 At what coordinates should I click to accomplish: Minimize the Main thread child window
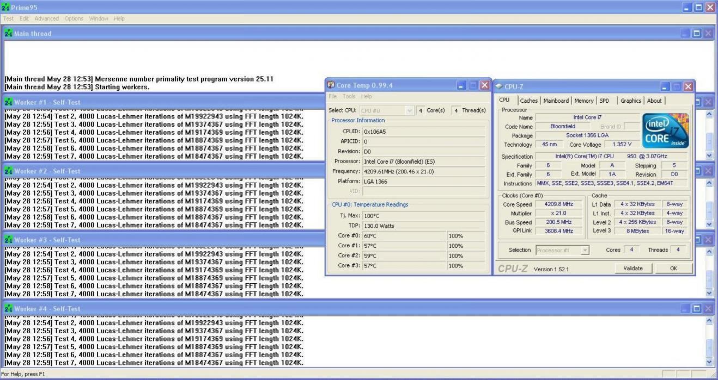[685, 33]
